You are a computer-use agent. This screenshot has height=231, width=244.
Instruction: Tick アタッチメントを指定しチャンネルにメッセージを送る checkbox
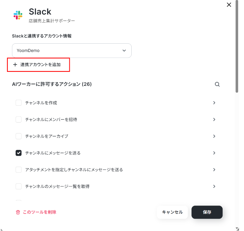pos(18,170)
